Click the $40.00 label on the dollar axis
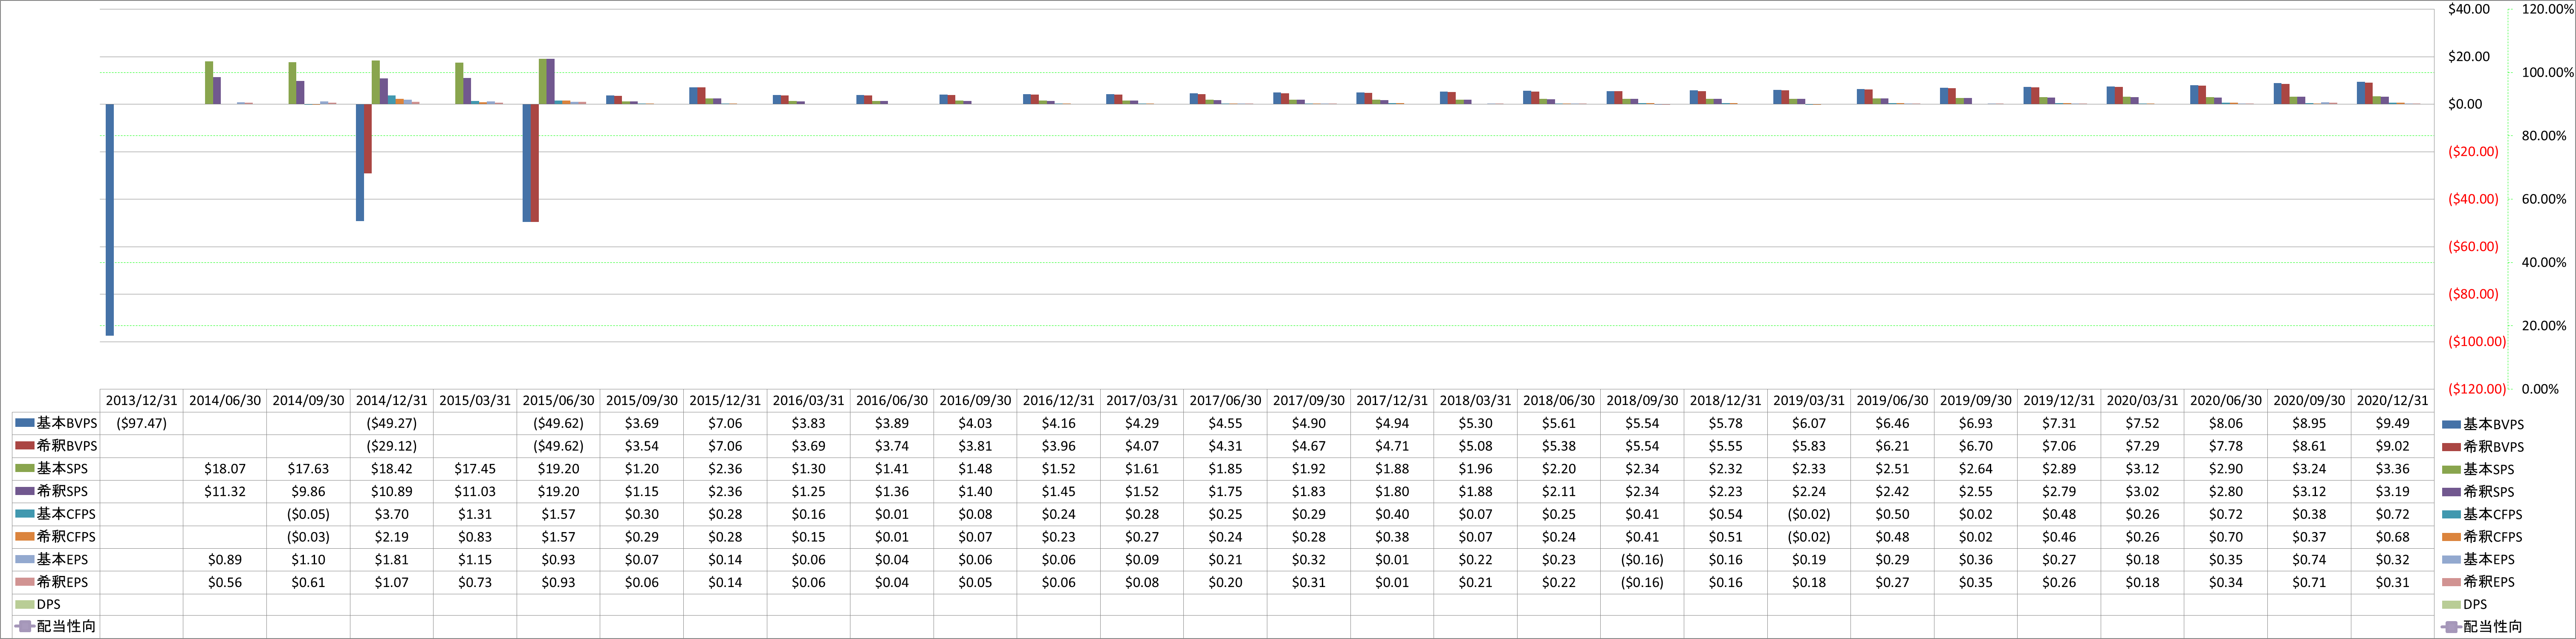The width and height of the screenshot is (2576, 639). (x=2469, y=9)
